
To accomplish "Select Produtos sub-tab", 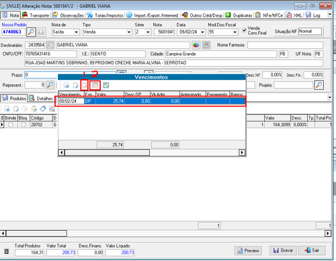I will 14,99.
